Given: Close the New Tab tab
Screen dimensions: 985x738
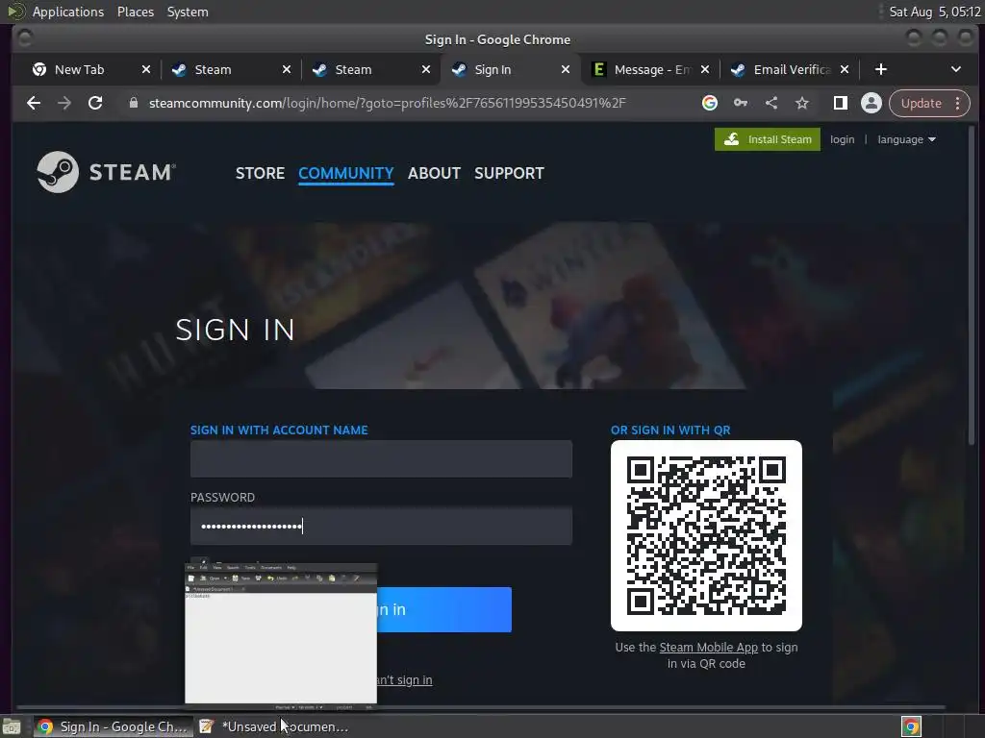Looking at the screenshot, I should coord(146,69).
